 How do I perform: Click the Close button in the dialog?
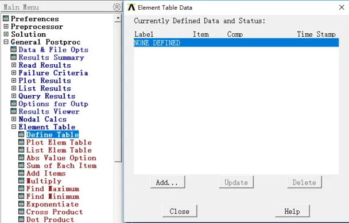click(180, 211)
